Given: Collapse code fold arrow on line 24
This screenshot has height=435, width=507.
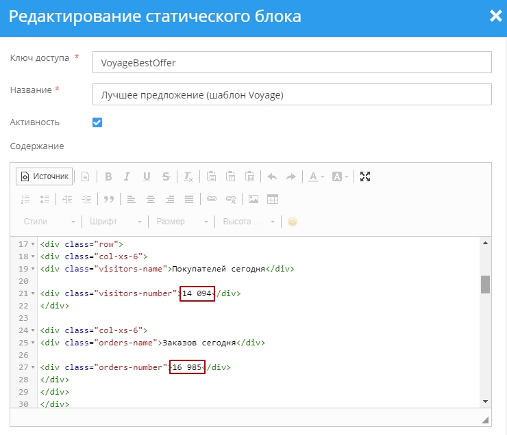Looking at the screenshot, I should click(34, 330).
